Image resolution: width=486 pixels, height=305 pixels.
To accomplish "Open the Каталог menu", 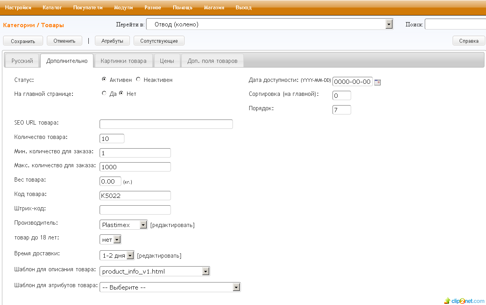I will pos(52,7).
